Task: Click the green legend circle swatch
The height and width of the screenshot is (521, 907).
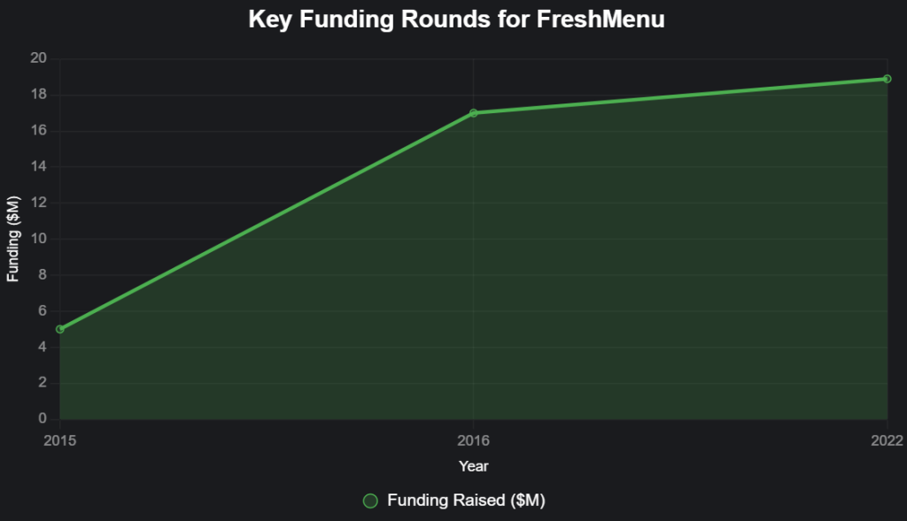Action: point(370,502)
